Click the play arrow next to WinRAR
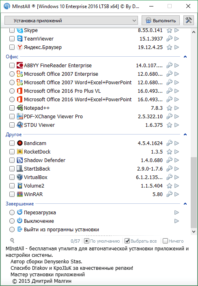This screenshot has height=286, width=198. (176, 194)
